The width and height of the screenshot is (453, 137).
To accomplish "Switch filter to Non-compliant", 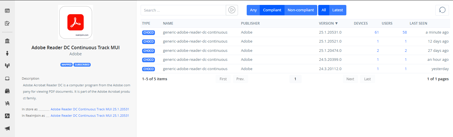I will [x=300, y=10].
